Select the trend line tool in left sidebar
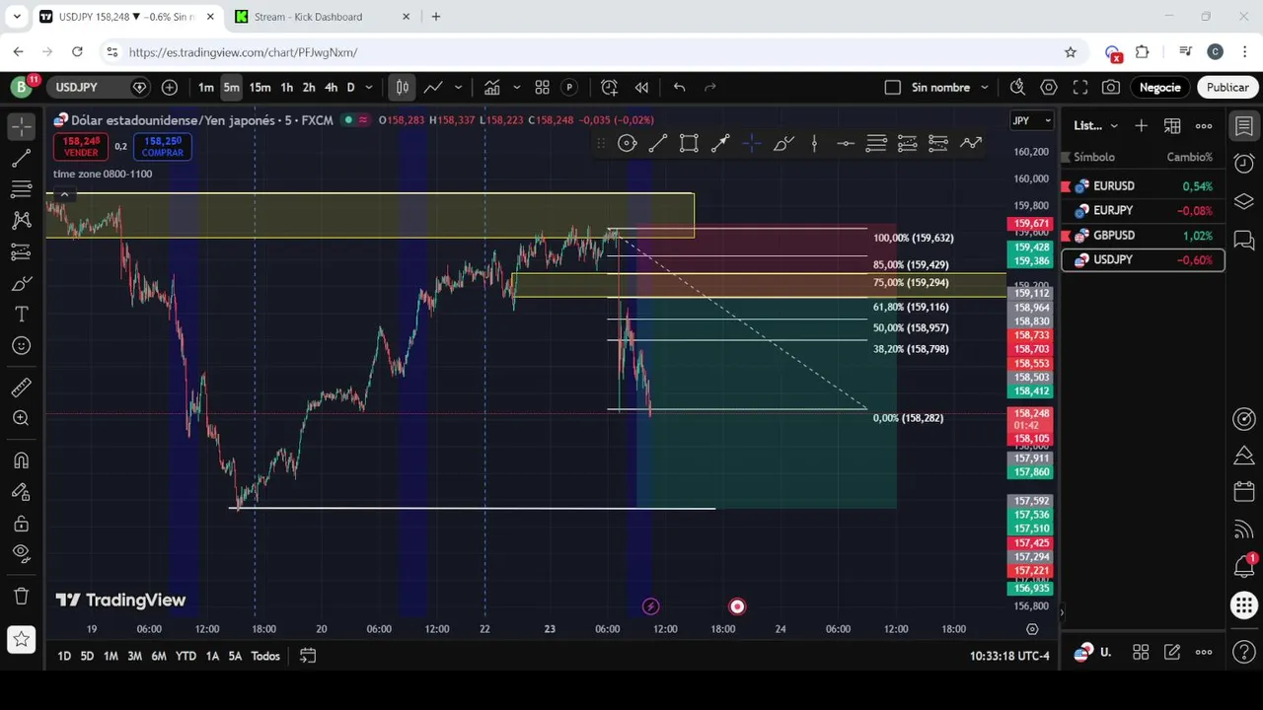Screen dimensions: 1263x710 click(21, 158)
